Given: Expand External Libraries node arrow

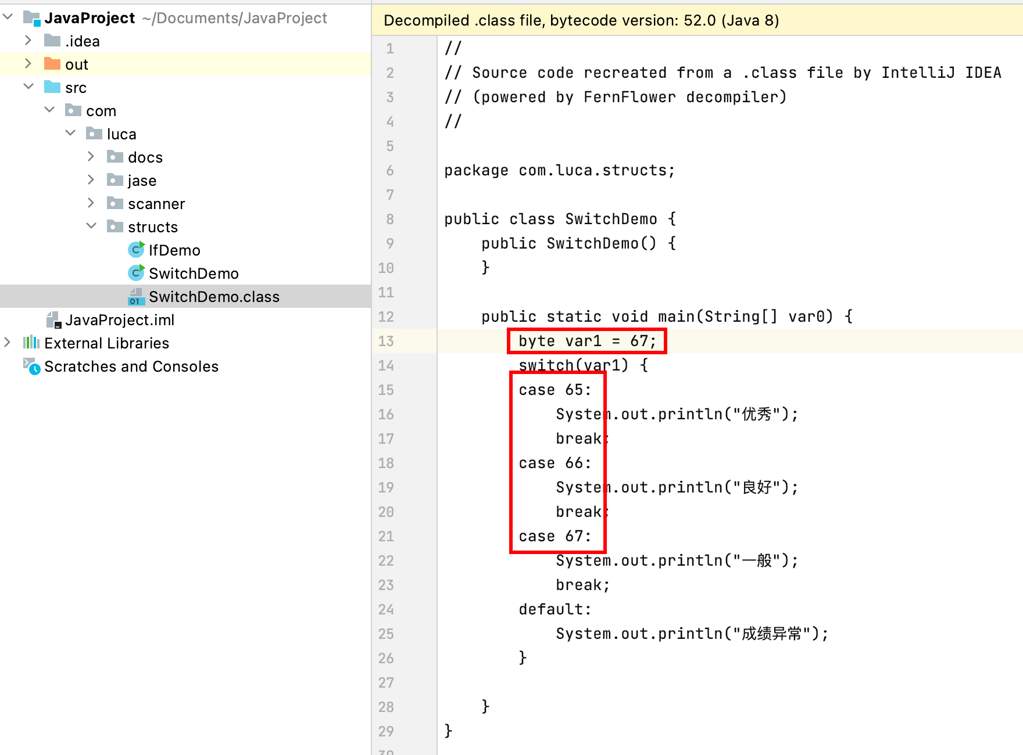Looking at the screenshot, I should tap(7, 343).
